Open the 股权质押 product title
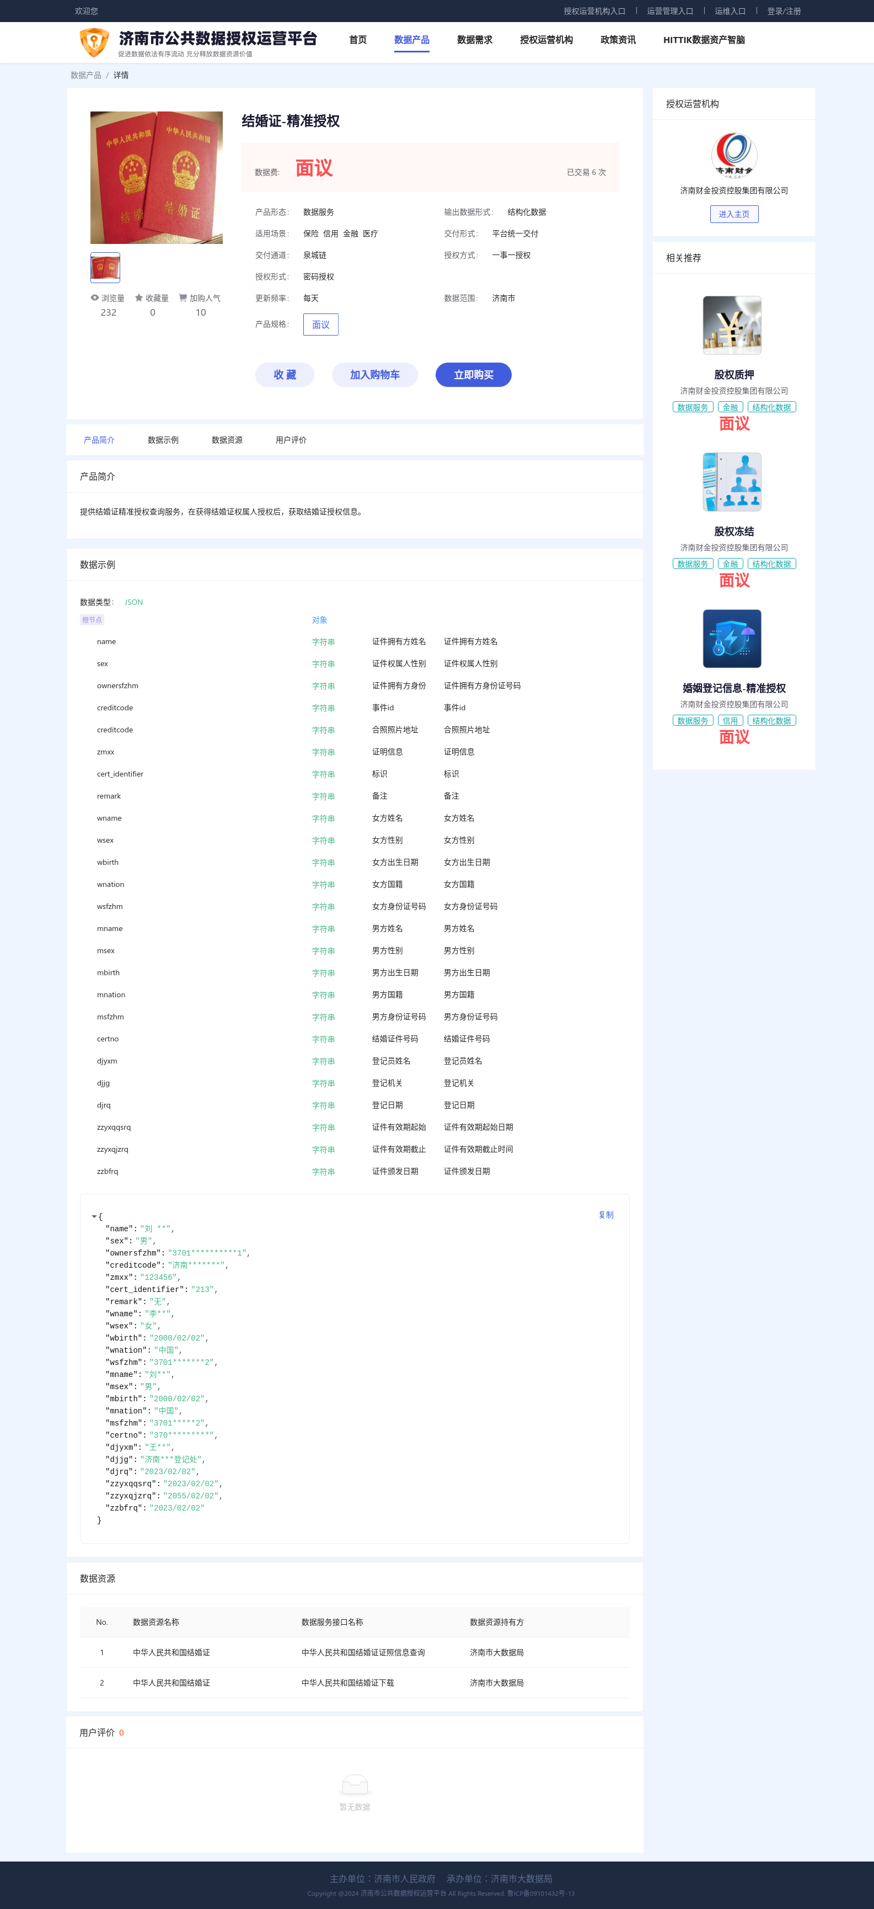Viewport: 874px width, 1909px height. tap(734, 375)
